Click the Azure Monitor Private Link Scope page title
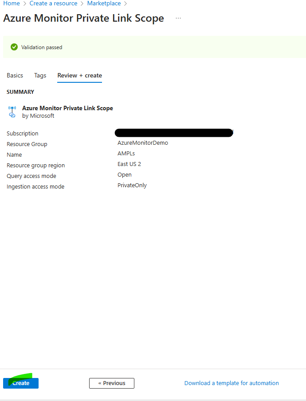 [83, 19]
